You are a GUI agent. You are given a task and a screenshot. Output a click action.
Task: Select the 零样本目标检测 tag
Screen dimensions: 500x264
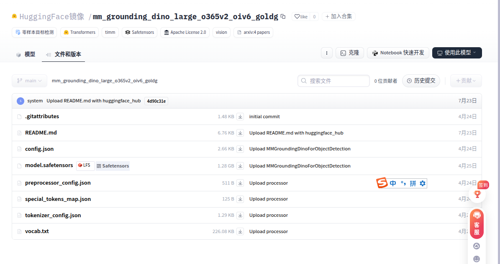[34, 32]
